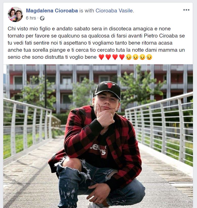Click the post text mentioning Pietro Ciroaba

tap(96, 43)
